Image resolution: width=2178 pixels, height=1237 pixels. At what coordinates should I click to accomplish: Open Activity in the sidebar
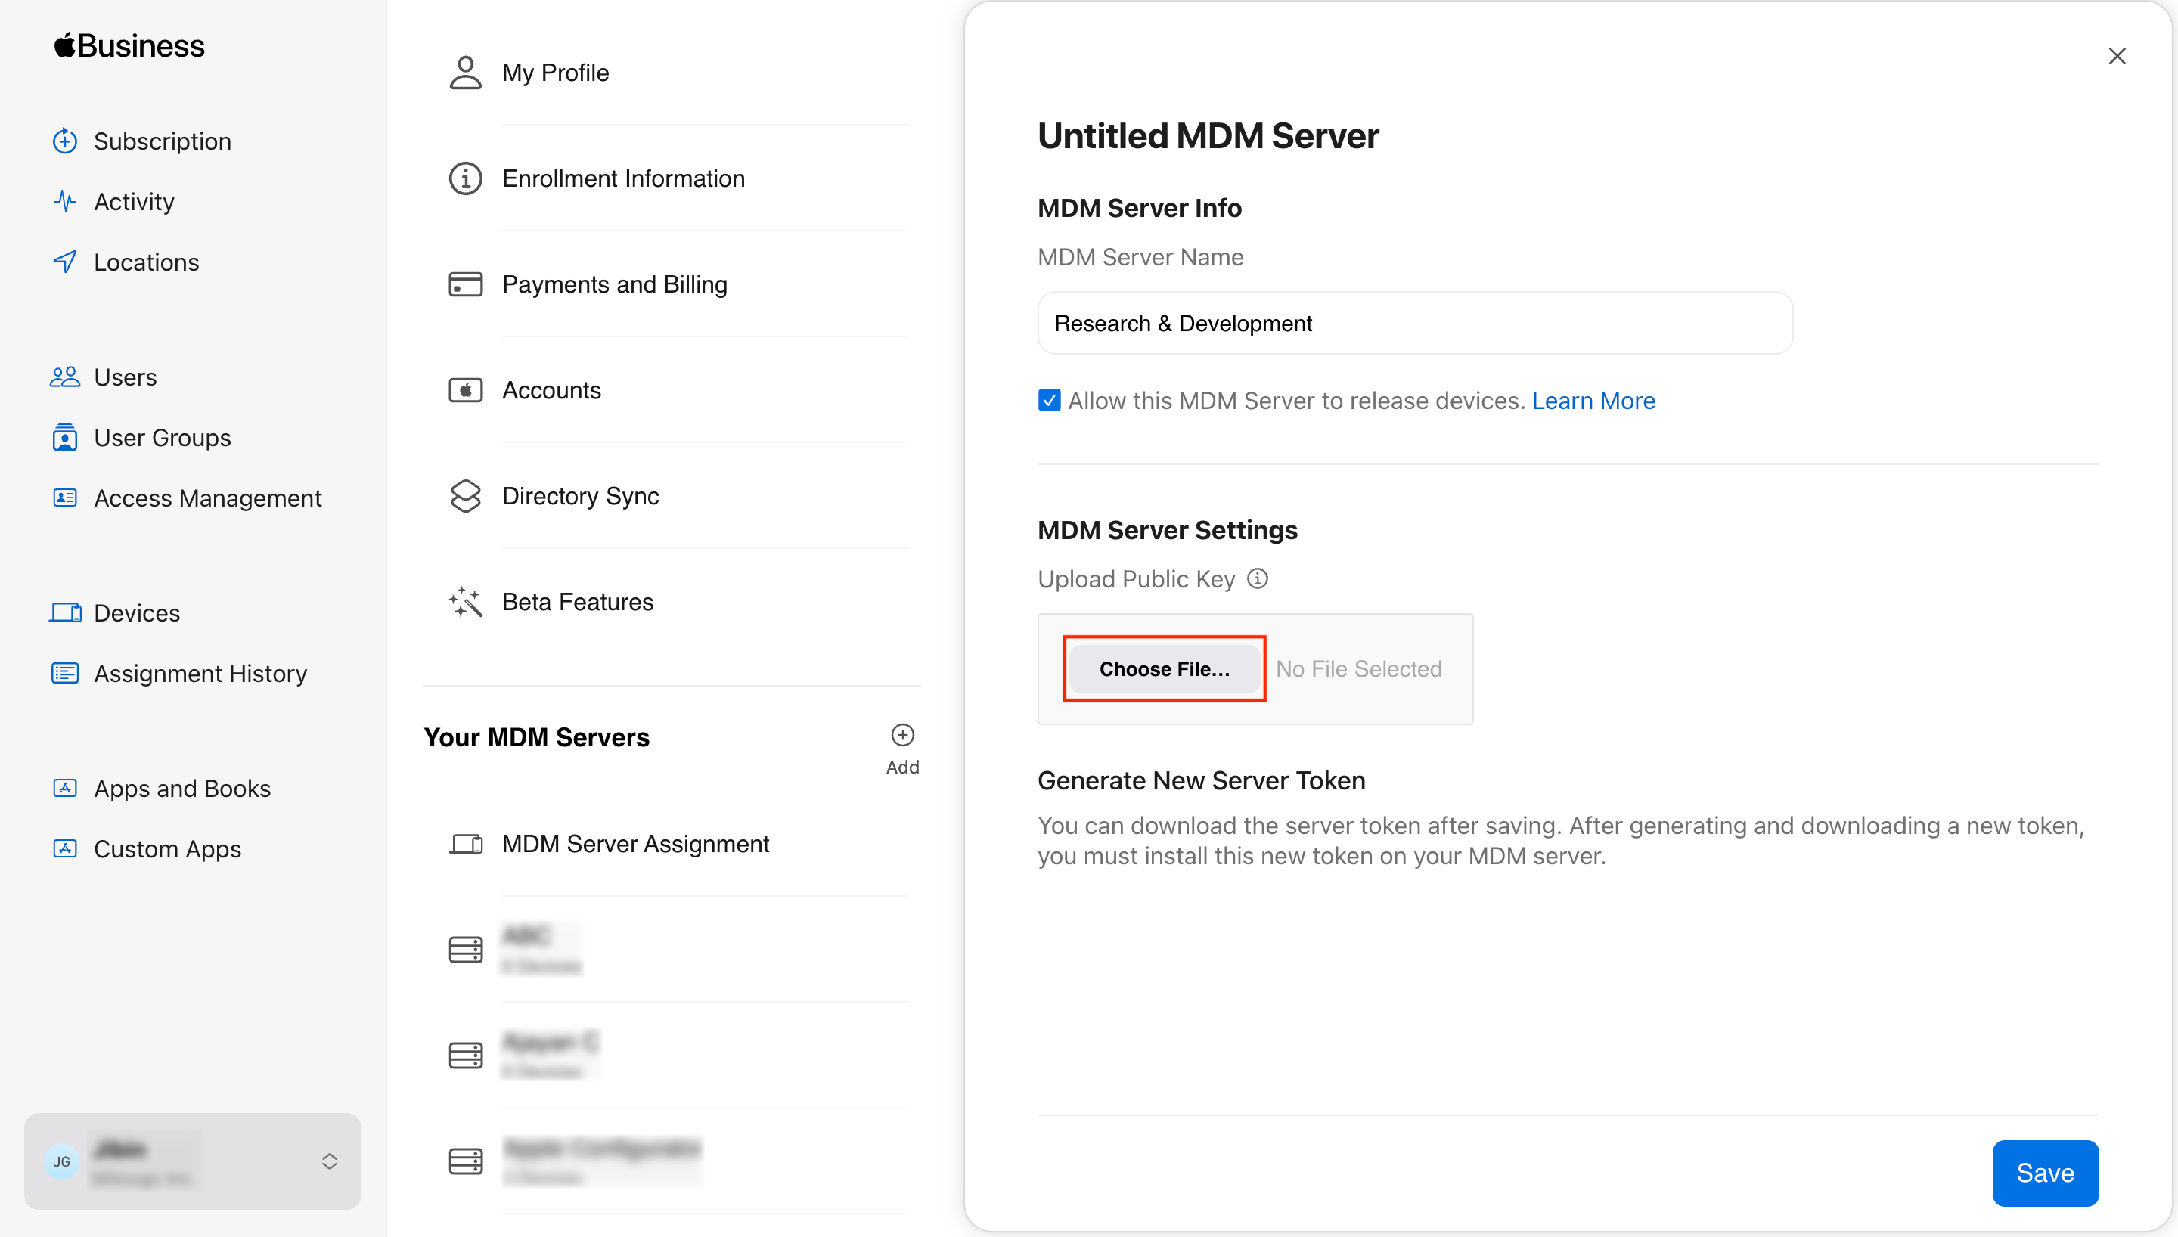click(x=134, y=201)
